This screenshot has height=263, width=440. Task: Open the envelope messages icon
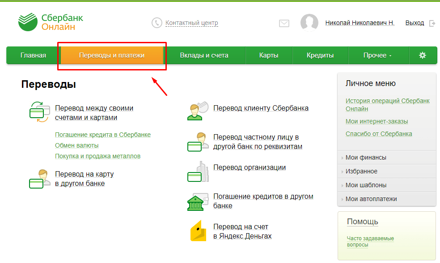coord(284,23)
